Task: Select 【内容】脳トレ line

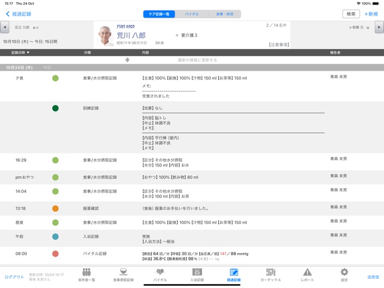Action: coord(154,118)
